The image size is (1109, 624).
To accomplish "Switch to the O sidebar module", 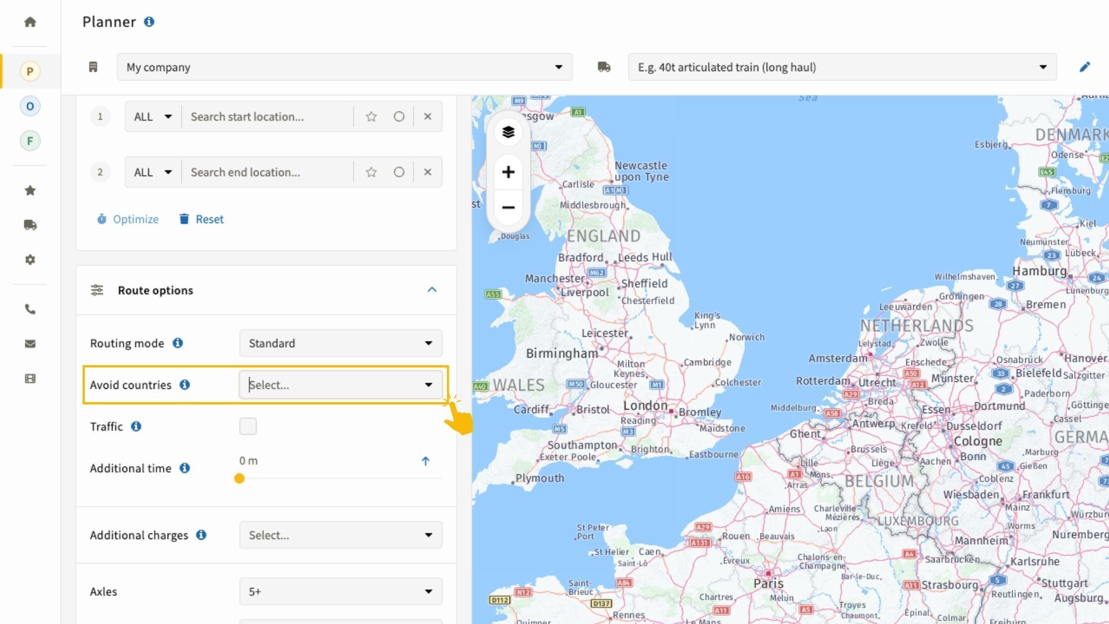I will 30,106.
